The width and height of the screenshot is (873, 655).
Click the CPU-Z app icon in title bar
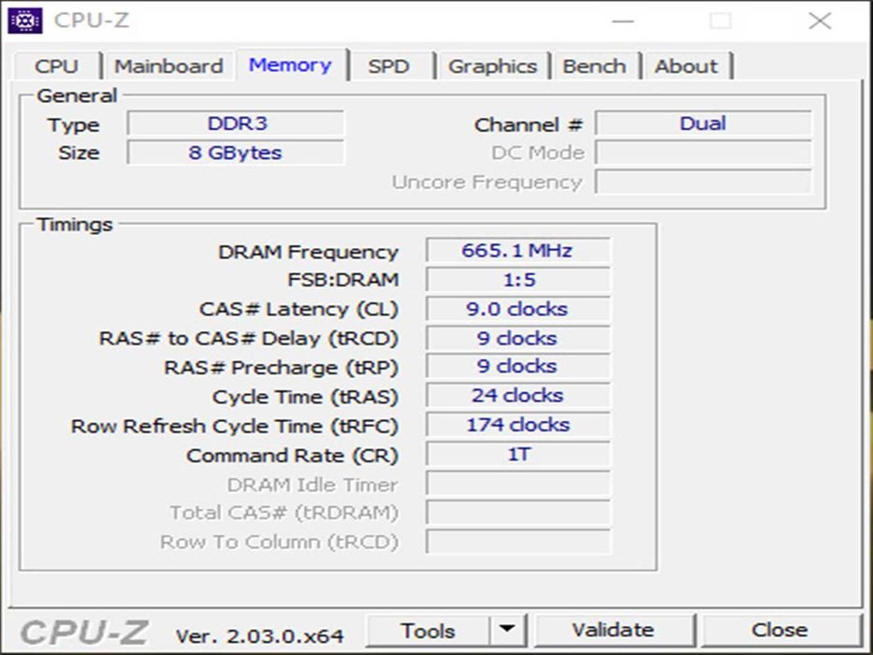click(25, 22)
